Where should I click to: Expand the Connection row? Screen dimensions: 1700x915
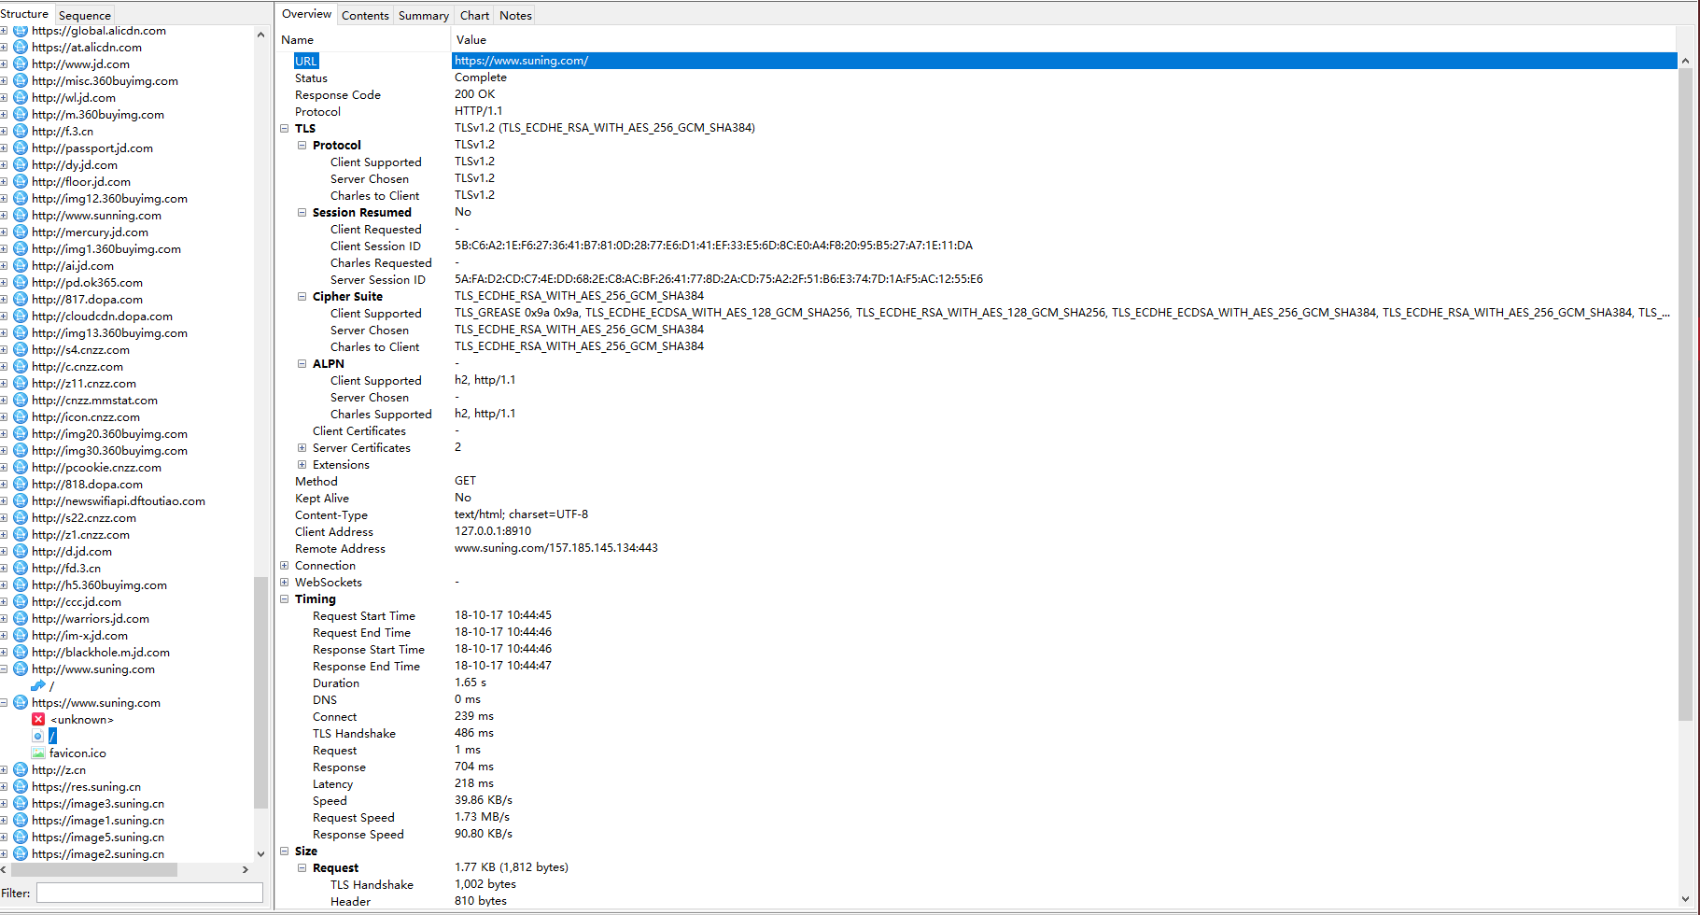(x=285, y=566)
